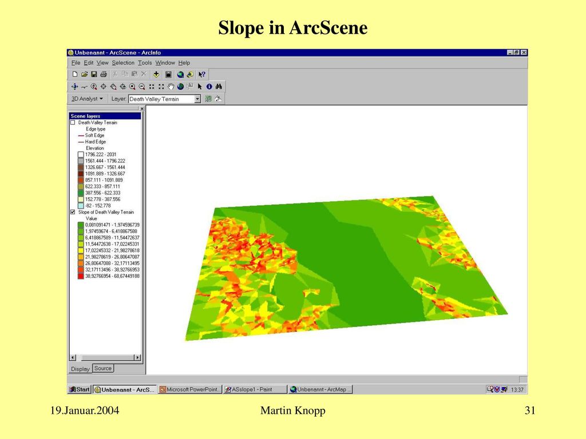The image size is (586, 439).
Task: Click the dark green 0,081091471 - 1,974596739 swatch
Action: click(81, 225)
